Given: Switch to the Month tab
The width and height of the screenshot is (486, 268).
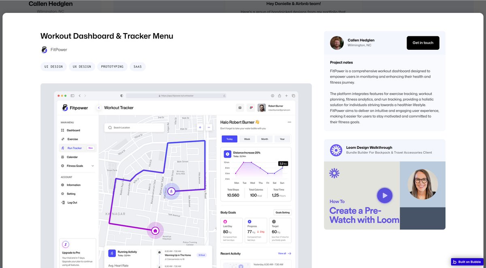Looking at the screenshot, I should tap(264, 139).
